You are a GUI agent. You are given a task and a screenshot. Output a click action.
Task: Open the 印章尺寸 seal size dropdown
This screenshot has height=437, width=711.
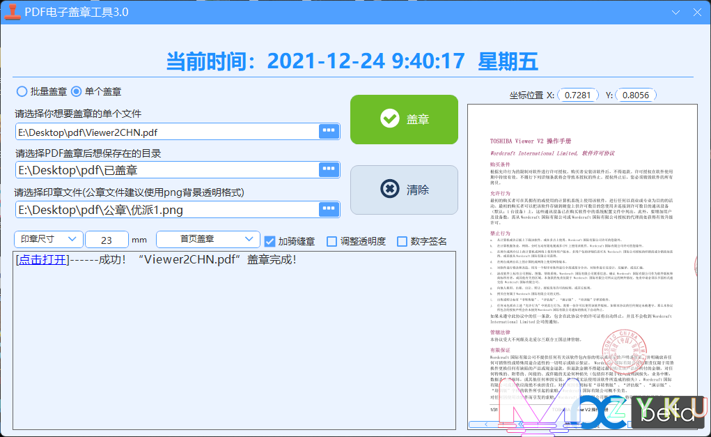click(49, 239)
